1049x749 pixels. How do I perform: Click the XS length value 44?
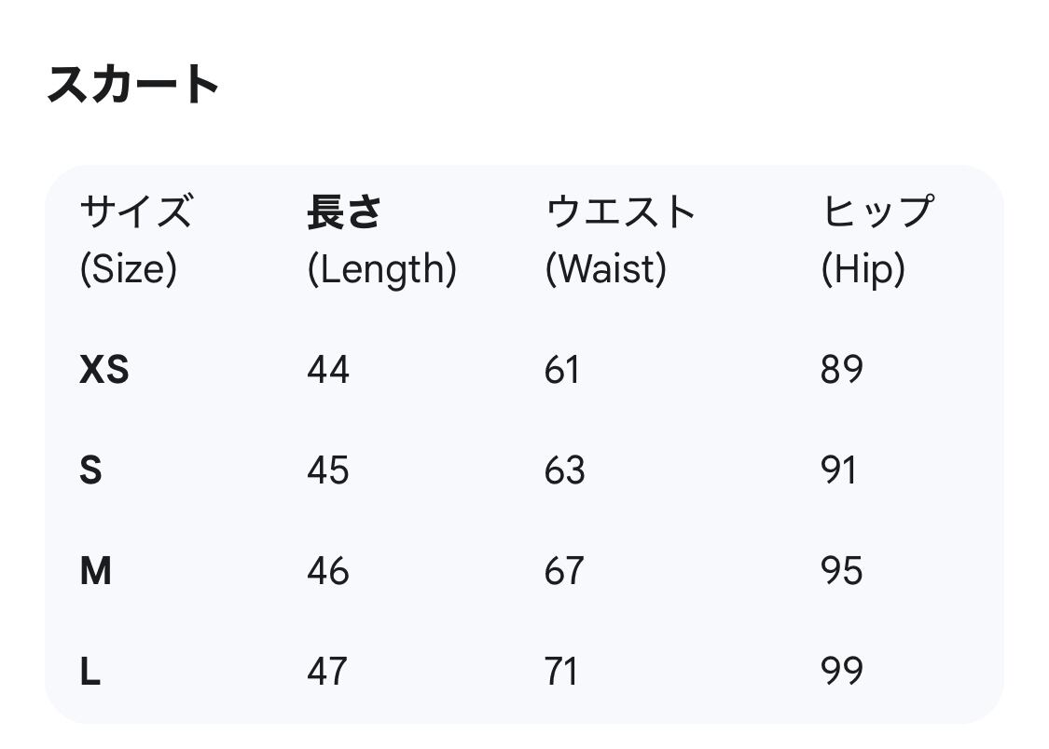[328, 371]
